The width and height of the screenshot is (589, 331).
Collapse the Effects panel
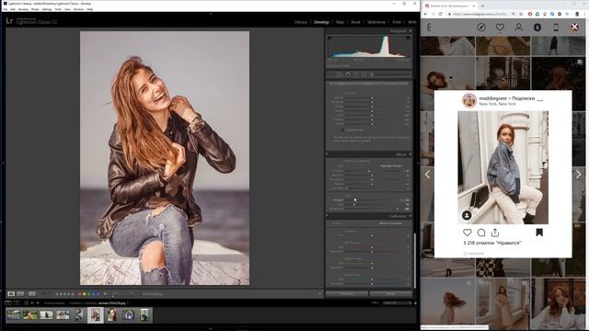(x=410, y=154)
